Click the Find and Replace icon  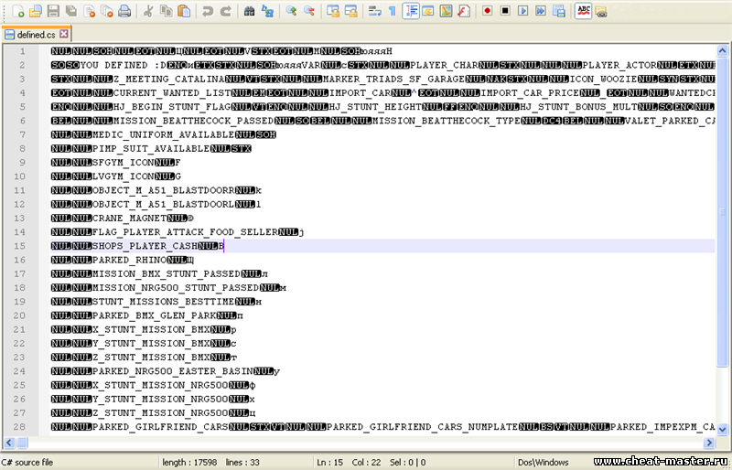point(267,11)
